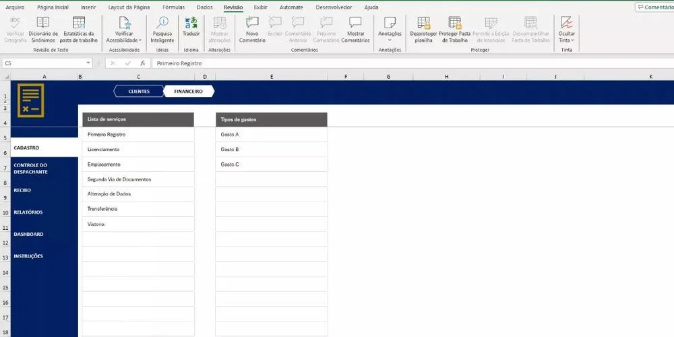The height and width of the screenshot is (337, 674).
Task: Click Permitir a Edição de Intervalos
Action: click(491, 30)
